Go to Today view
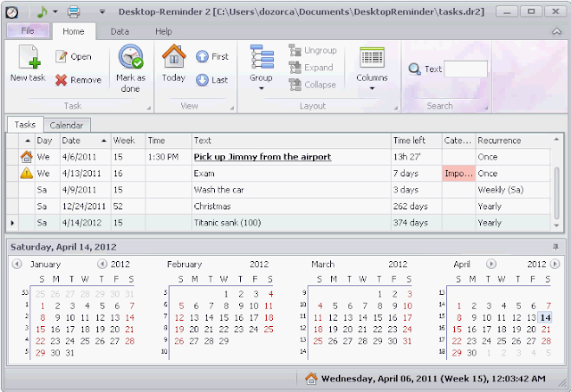The height and width of the screenshot is (392, 571). 174,63
